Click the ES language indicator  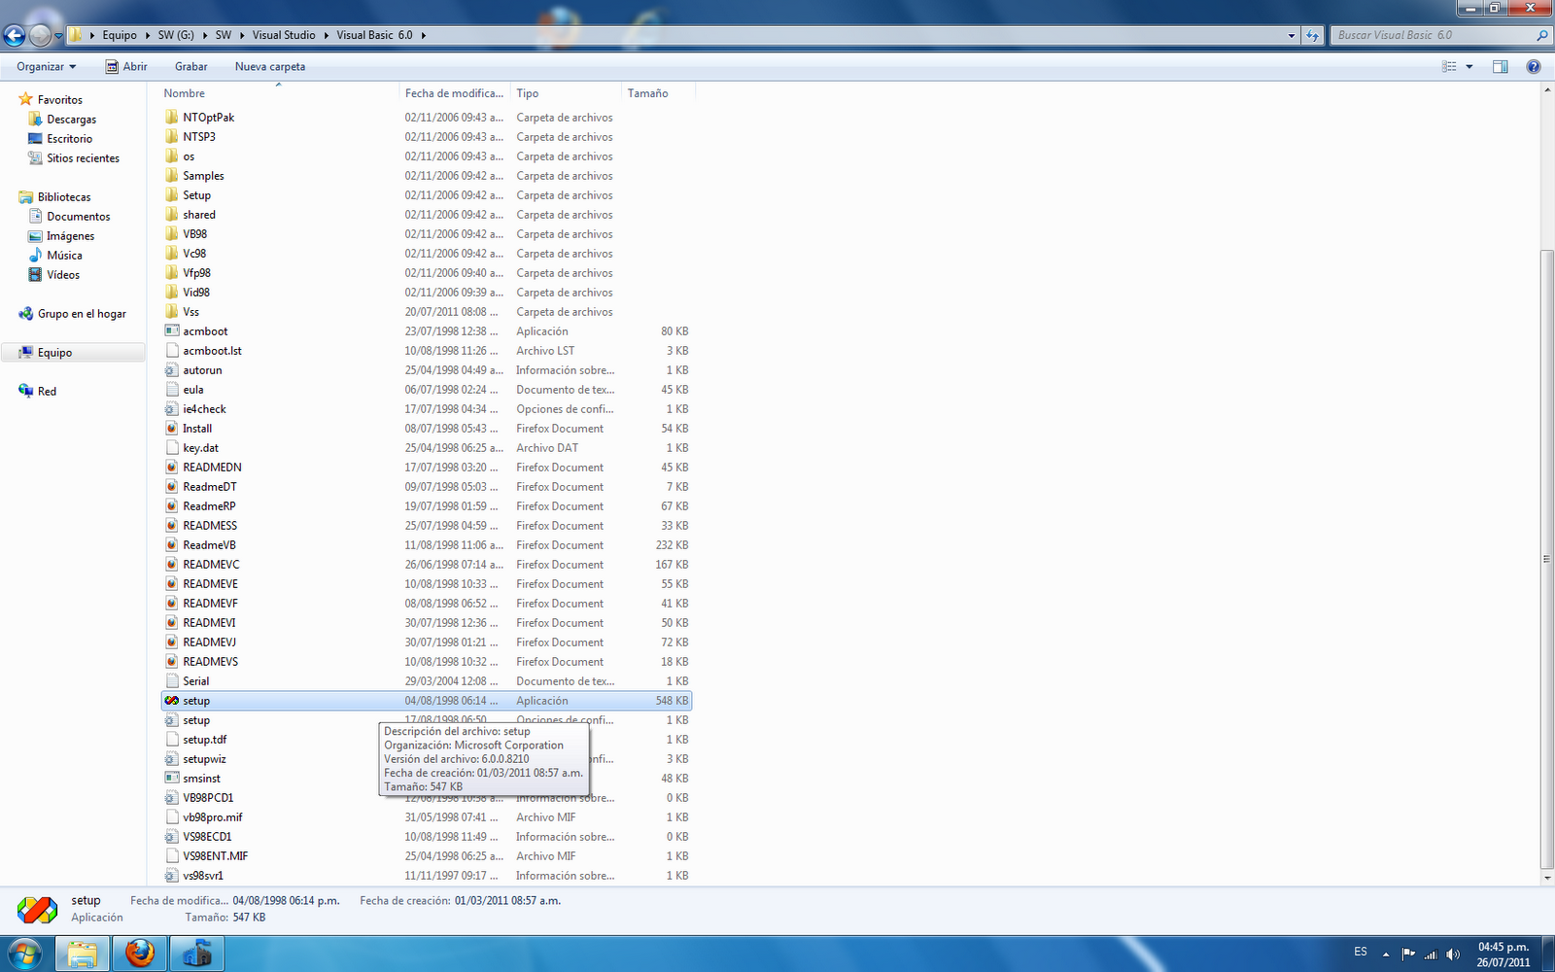coord(1361,952)
